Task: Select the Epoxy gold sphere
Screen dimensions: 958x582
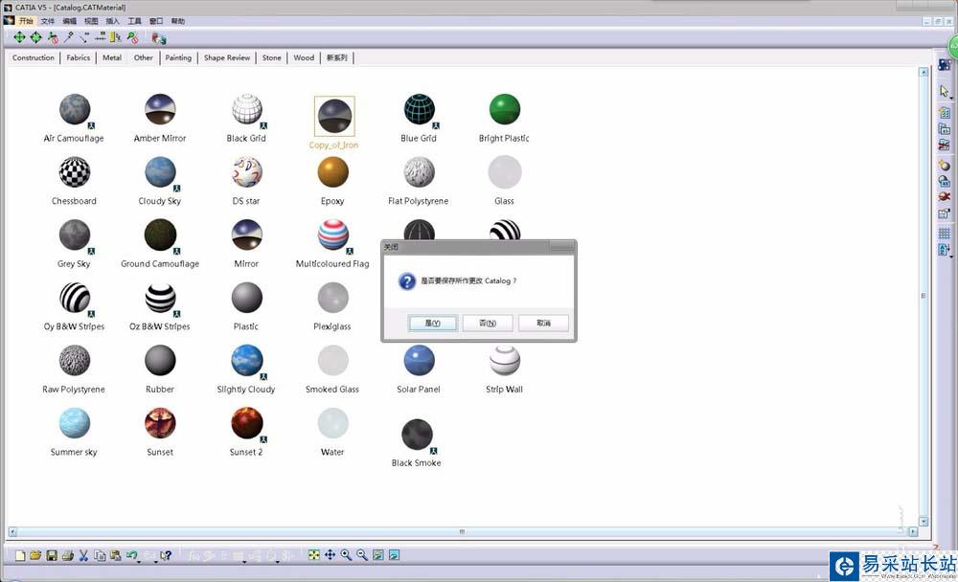Action: click(333, 172)
